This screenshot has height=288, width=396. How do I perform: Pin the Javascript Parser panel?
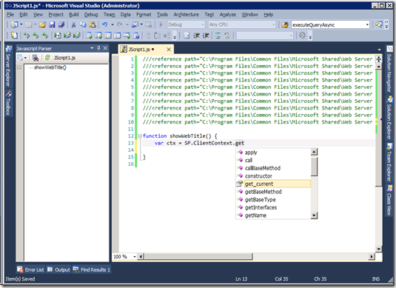tap(98, 48)
